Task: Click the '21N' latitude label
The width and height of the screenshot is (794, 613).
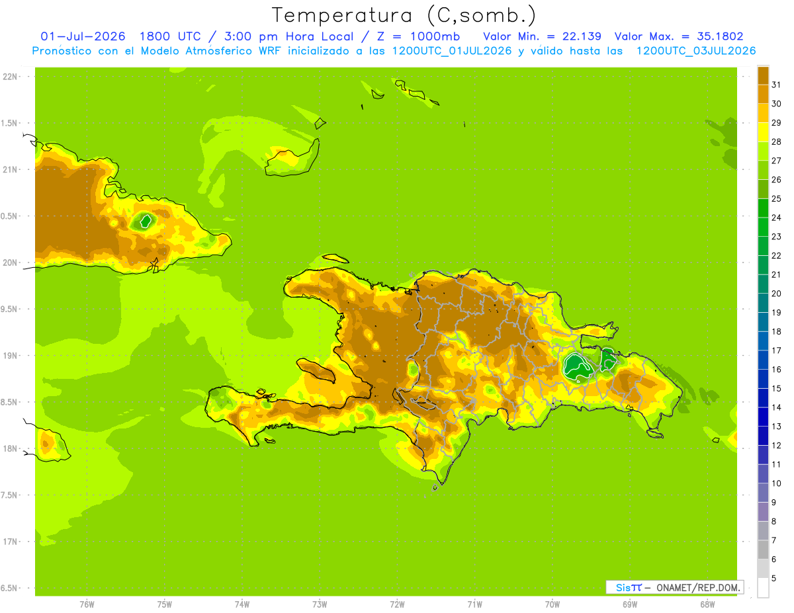Action: coord(10,170)
